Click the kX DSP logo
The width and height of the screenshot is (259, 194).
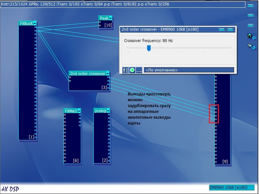(10, 189)
